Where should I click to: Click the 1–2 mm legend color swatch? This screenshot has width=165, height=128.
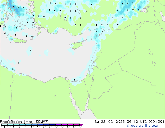pos(16,125)
